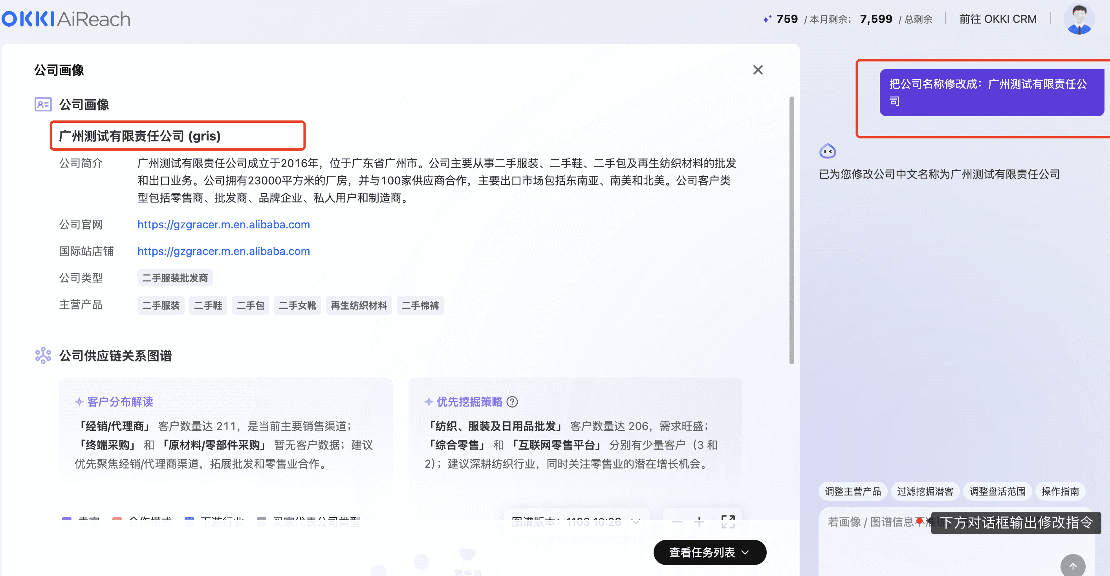
Task: Click the fullscreen expand graph icon
Action: click(x=728, y=522)
